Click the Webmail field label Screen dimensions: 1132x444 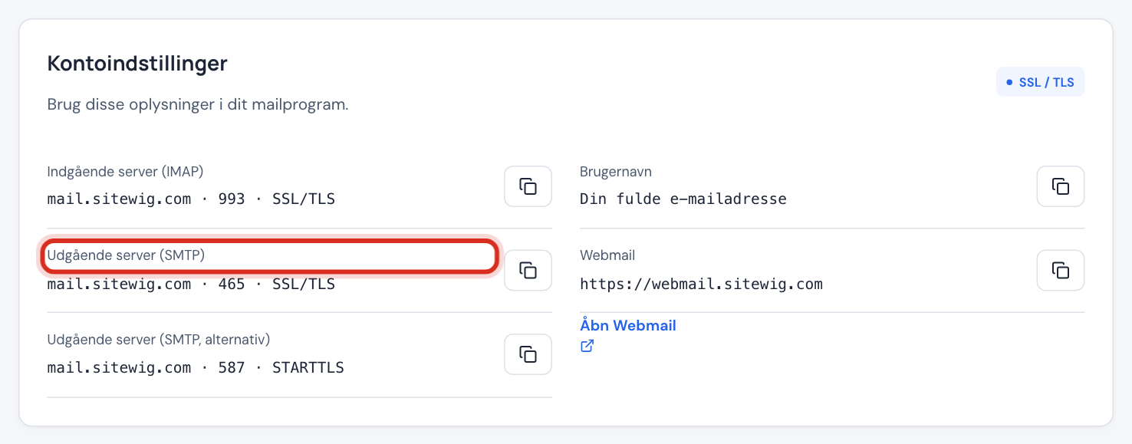tap(607, 255)
